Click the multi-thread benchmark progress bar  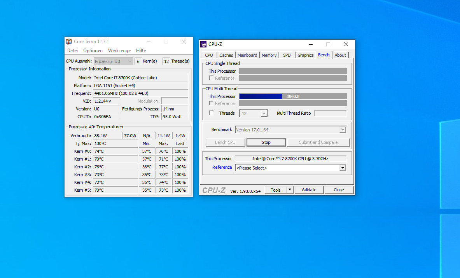[293, 96]
